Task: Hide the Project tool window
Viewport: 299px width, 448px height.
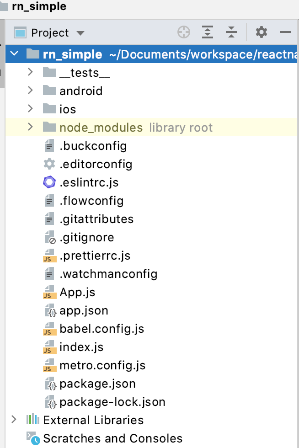Action: point(285,32)
